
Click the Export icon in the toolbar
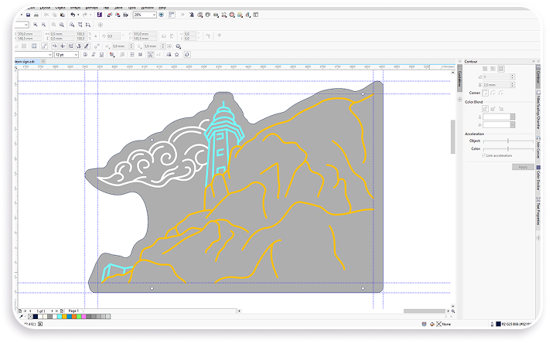(118, 15)
